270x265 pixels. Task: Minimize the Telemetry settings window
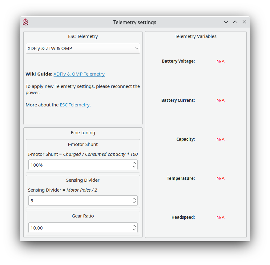(226, 22)
